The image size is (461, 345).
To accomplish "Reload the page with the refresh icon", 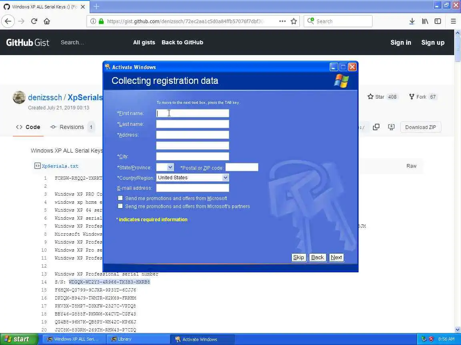I will tap(34, 21).
